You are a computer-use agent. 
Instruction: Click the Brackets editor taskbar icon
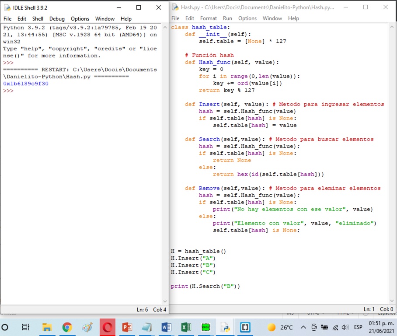[245, 327]
